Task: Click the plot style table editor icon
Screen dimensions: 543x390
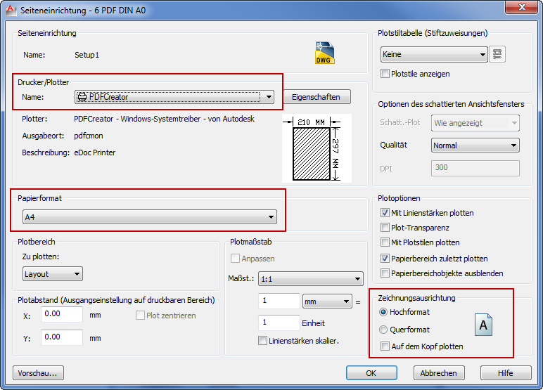Action: (497, 54)
